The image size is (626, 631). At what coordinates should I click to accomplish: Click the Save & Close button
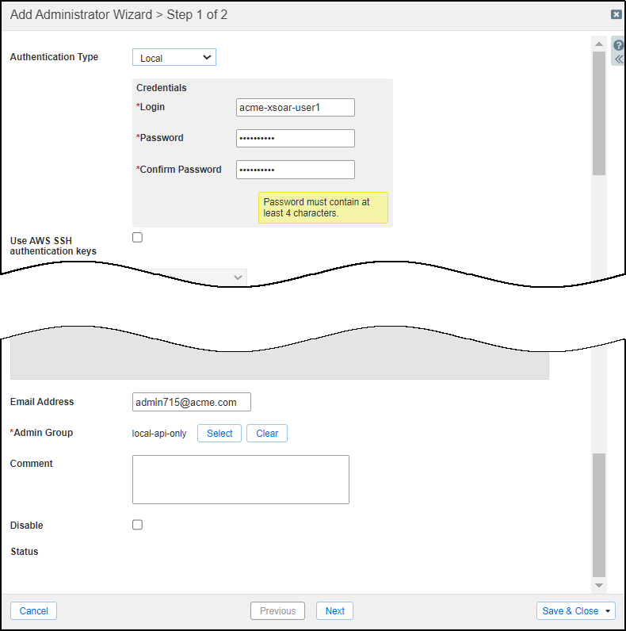(570, 611)
